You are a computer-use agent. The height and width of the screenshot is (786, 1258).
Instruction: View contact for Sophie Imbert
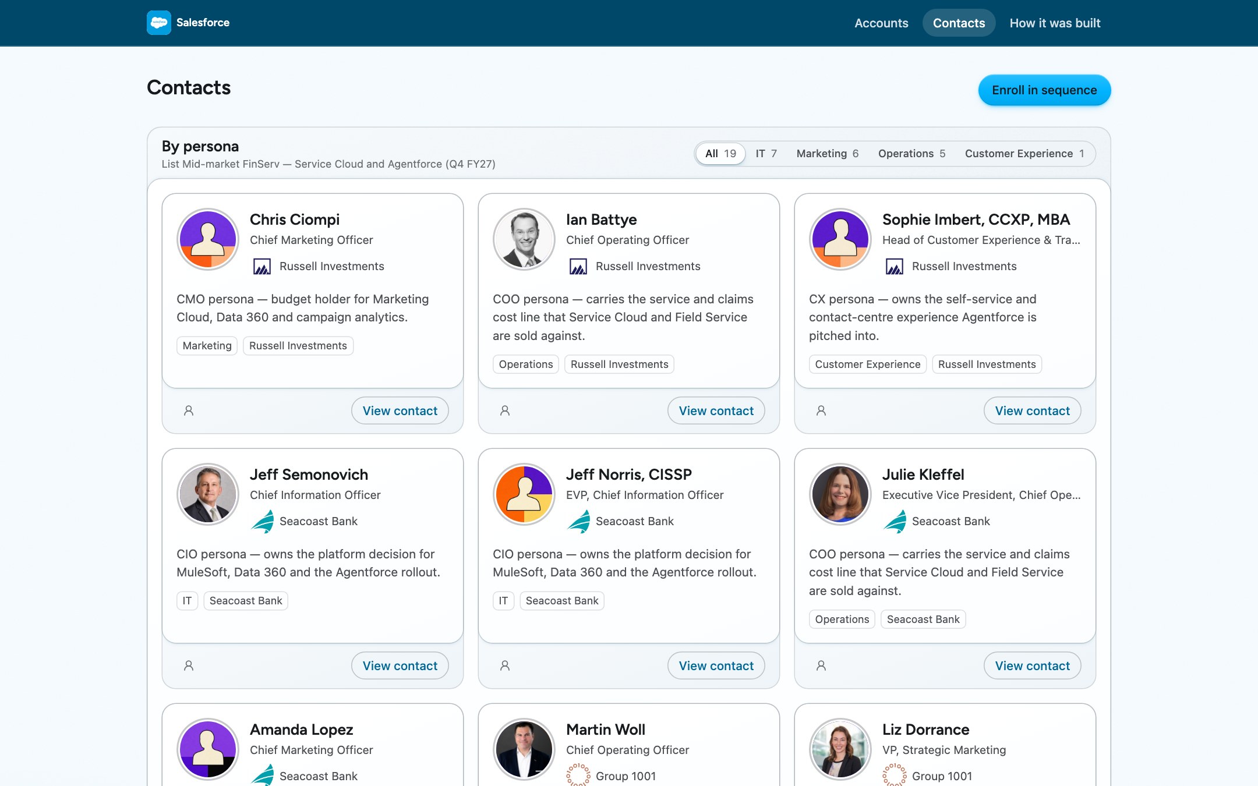tap(1032, 411)
